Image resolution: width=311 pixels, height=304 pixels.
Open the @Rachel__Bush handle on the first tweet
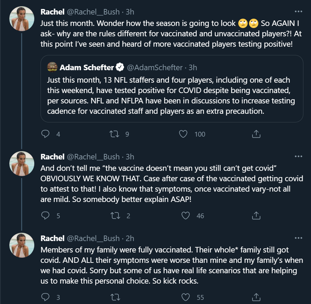click(93, 12)
